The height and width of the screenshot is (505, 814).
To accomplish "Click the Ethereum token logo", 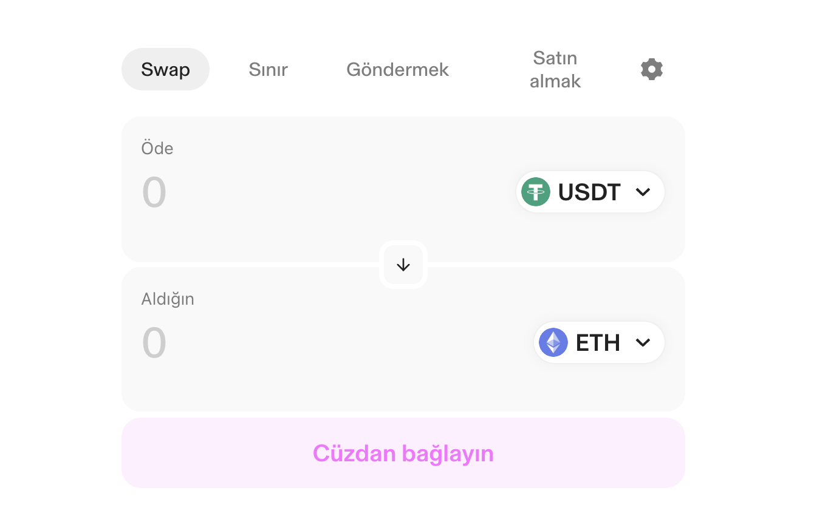I will 553,342.
